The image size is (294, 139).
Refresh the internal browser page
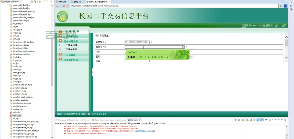67,6
